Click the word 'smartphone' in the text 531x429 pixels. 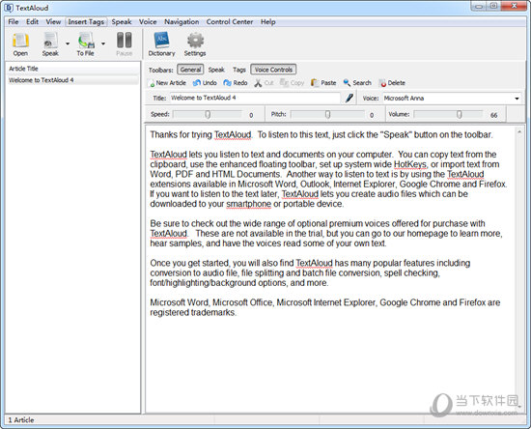click(x=248, y=204)
